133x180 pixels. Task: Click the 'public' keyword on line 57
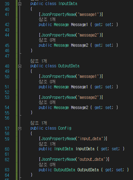click(x=37, y=128)
